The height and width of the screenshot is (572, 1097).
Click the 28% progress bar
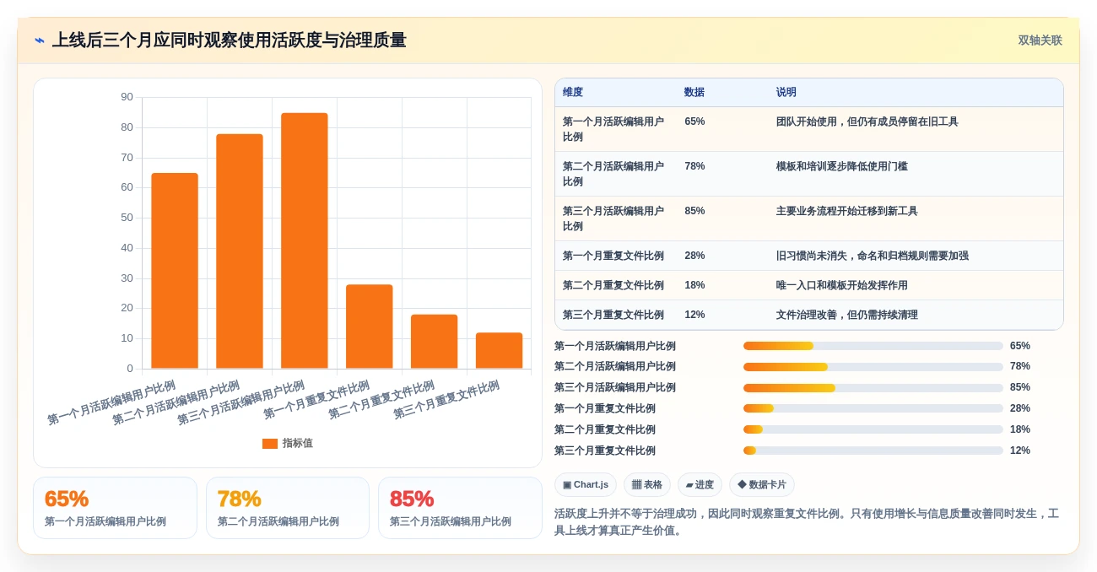click(x=873, y=408)
